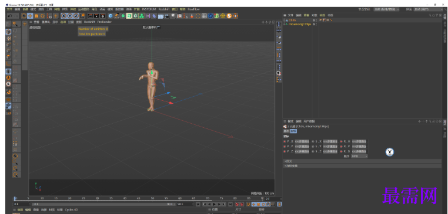
Task: Add a camera object
Action: [x=166, y=16]
